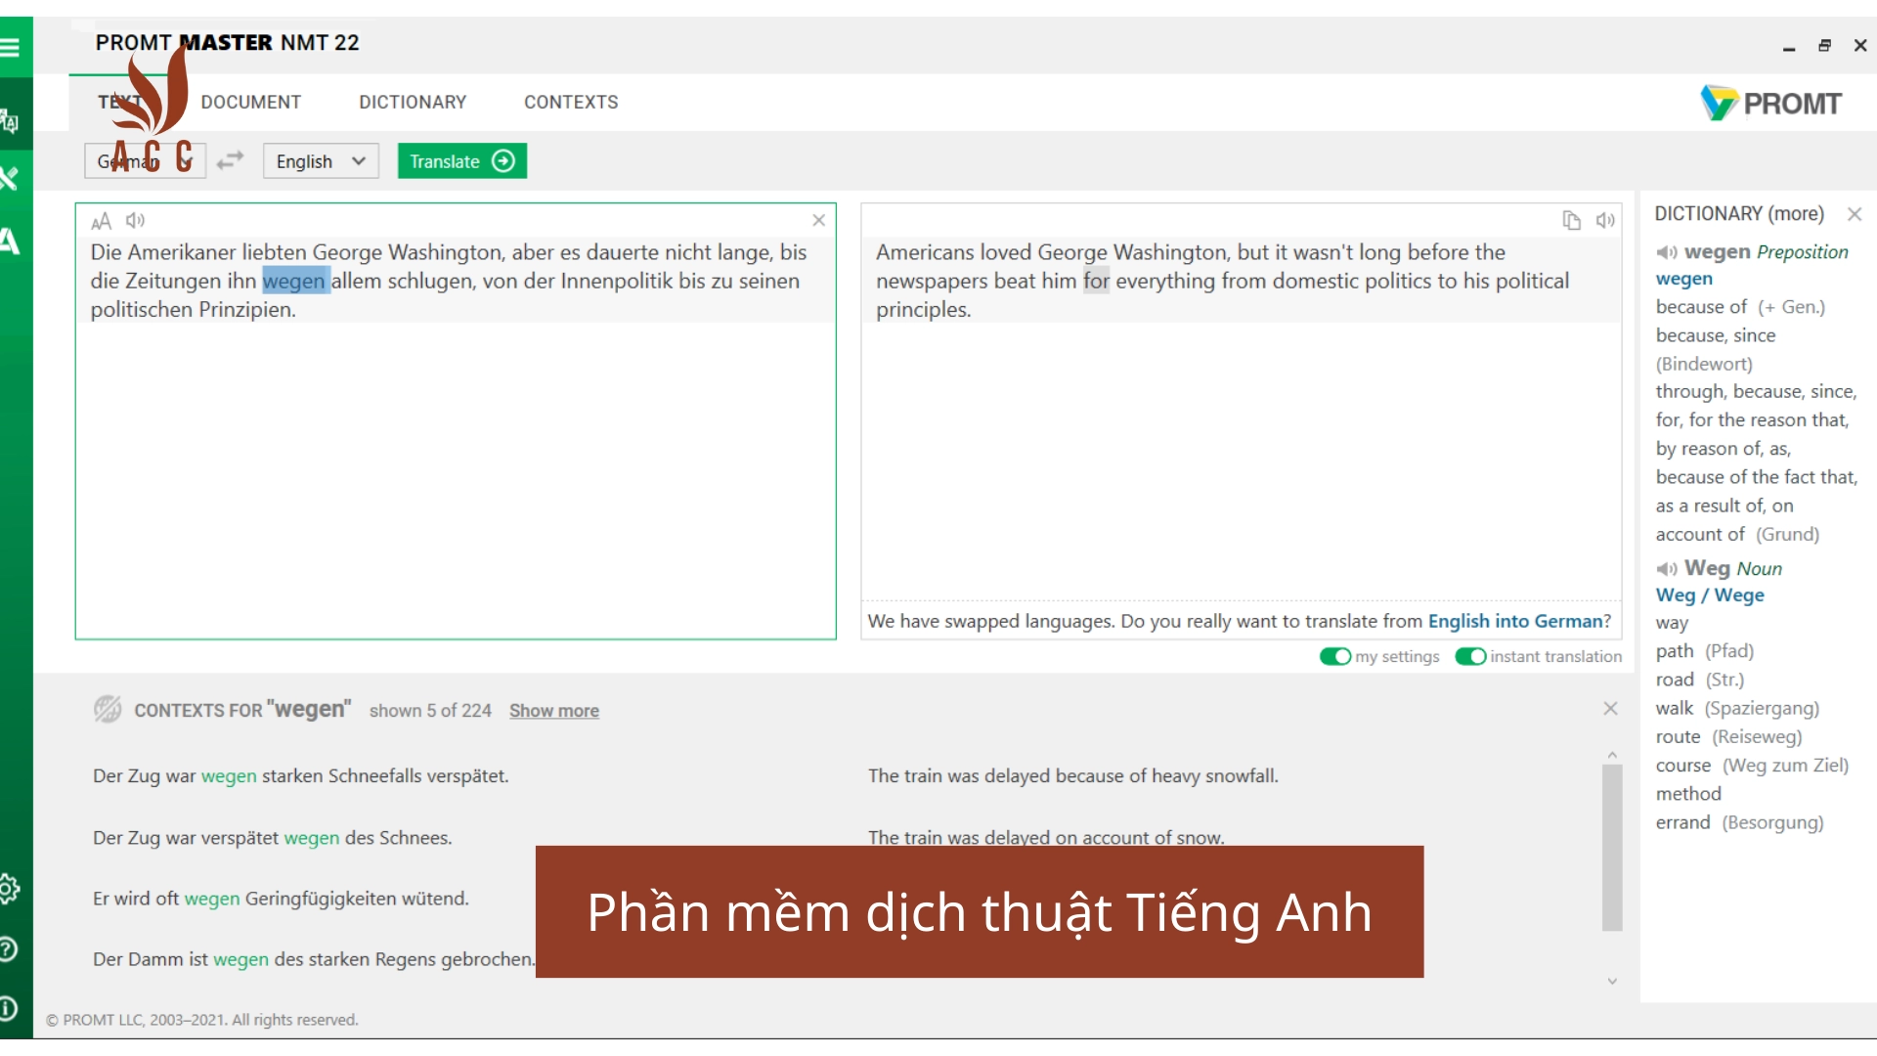
Task: Click the contexts icon beside CONTEXTS FOR
Action: coord(108,709)
